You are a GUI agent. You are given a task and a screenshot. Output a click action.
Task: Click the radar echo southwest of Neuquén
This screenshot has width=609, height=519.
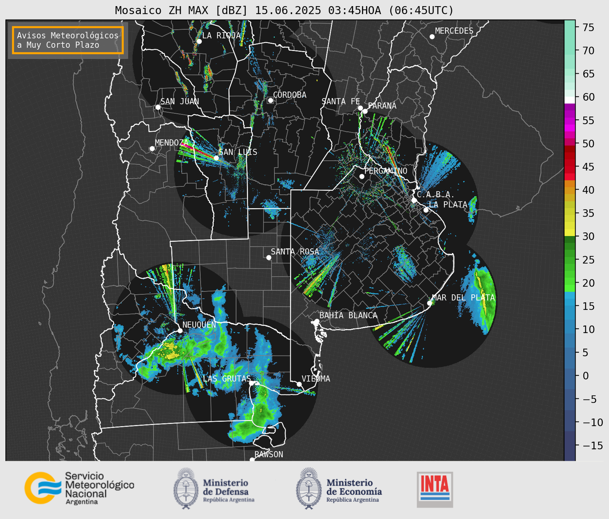coord(164,356)
